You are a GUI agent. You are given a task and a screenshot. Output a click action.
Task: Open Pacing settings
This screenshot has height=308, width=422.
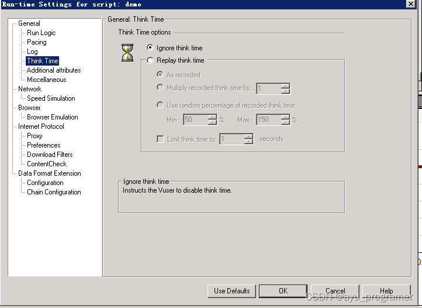pyautogui.click(x=37, y=42)
